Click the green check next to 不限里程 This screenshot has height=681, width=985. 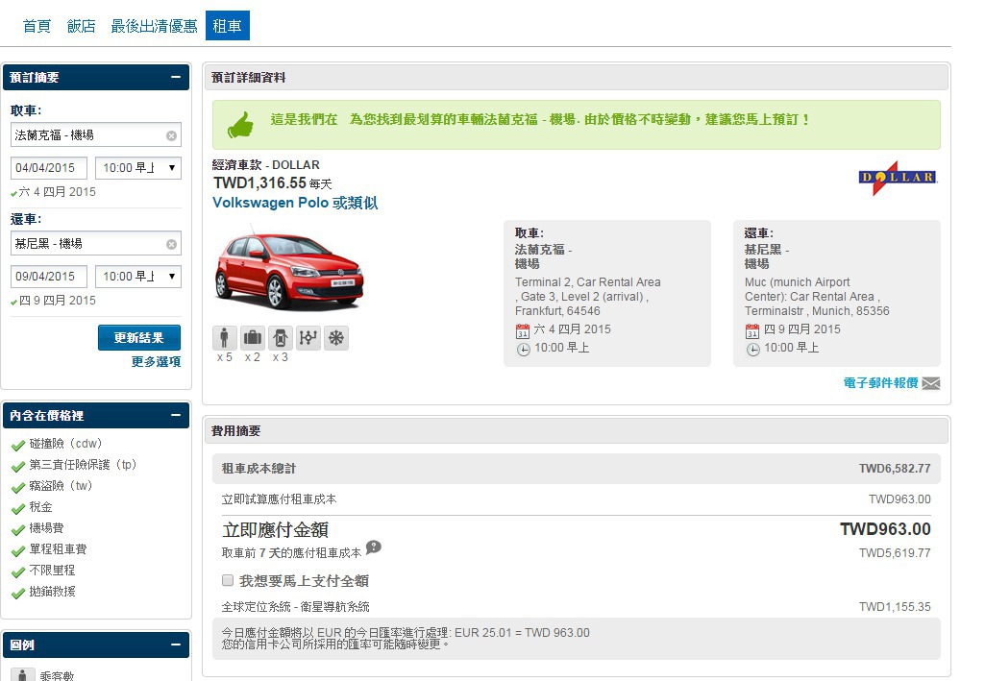pyautogui.click(x=18, y=572)
